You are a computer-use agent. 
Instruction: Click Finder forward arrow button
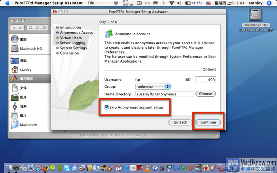pyautogui.click(x=21, y=28)
